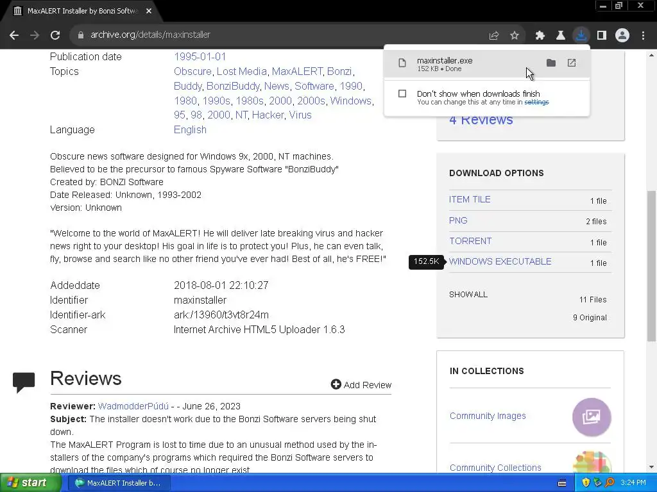This screenshot has width=657, height=492.
Task: Click the Add Review plus icon
Action: (x=336, y=384)
